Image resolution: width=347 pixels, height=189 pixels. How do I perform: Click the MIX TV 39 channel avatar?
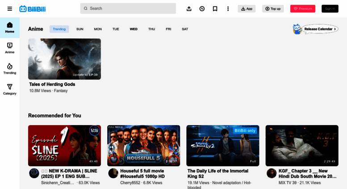[272, 173]
